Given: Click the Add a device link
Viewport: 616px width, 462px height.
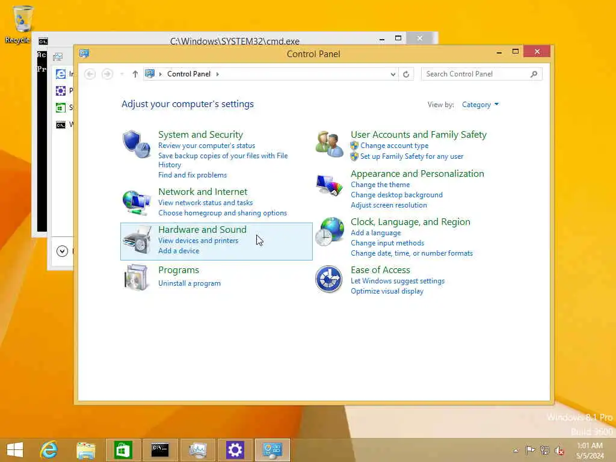Looking at the screenshot, I should point(179,251).
